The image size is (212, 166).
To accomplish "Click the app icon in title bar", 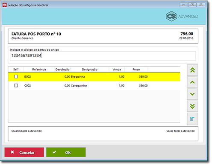I will (x=5, y=5).
